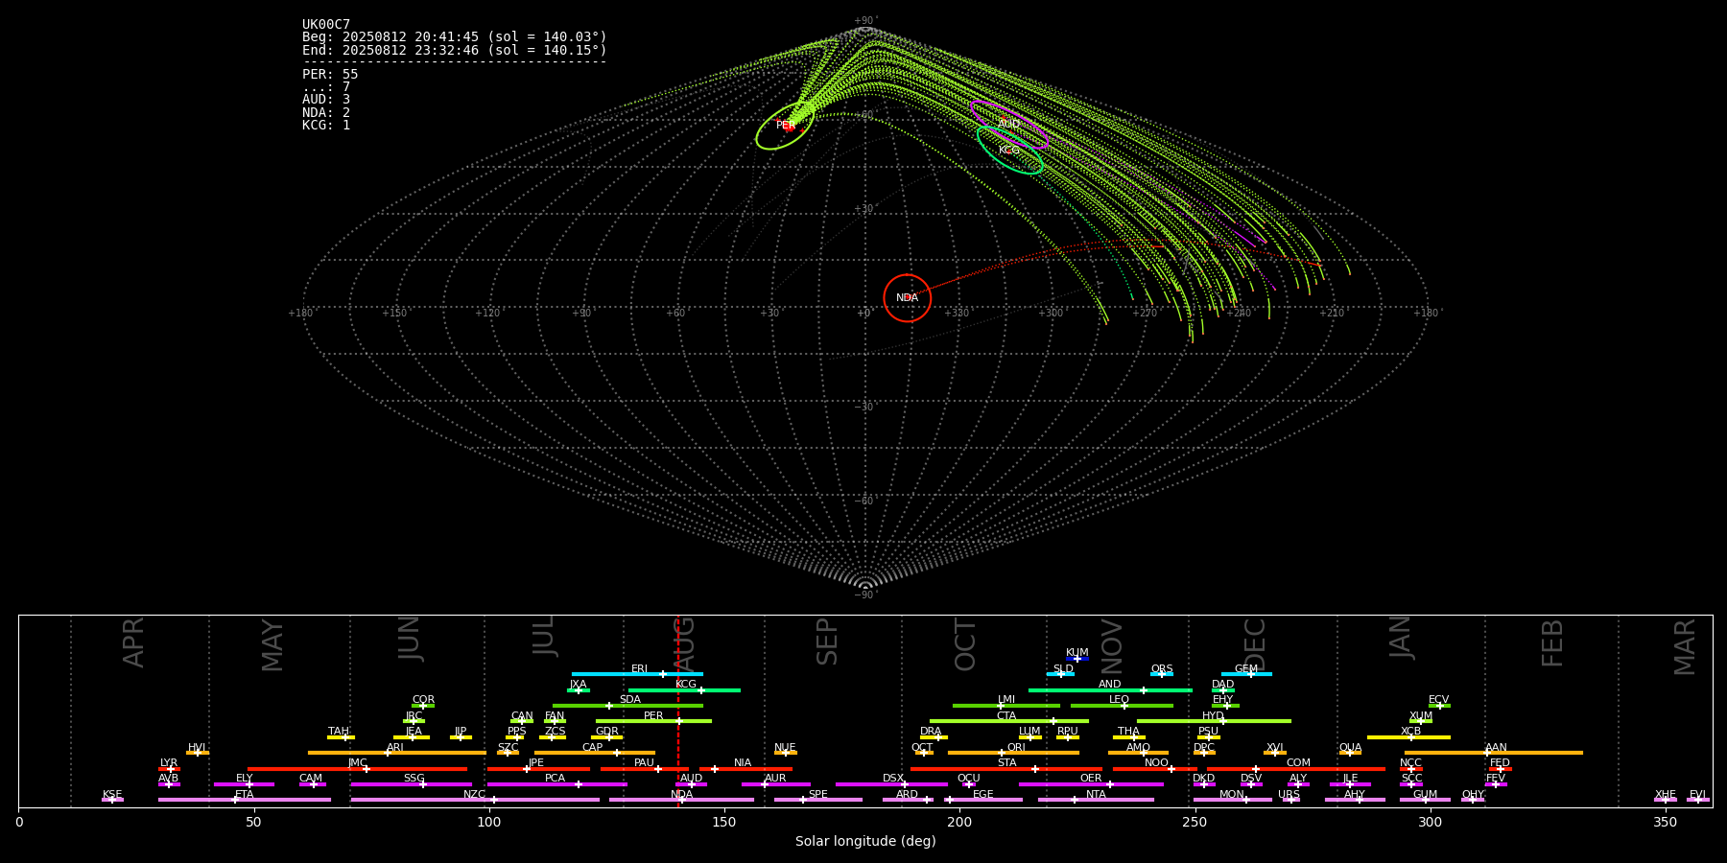
Task: Click the 'PER: 55' count in the legend
Action: pos(330,75)
